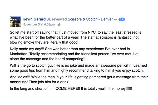Open the November 3 at 4:03pm timestamp

click(38, 24)
